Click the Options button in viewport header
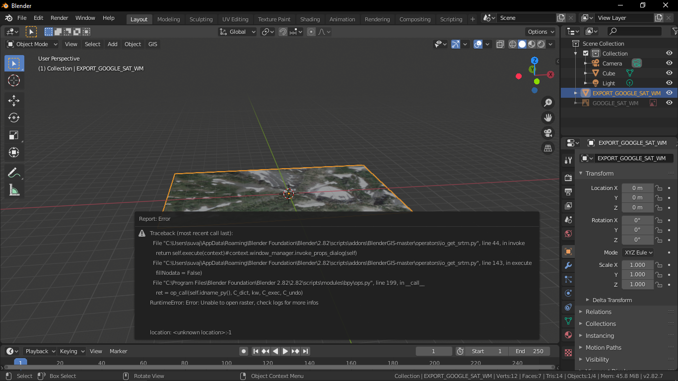 point(540,31)
